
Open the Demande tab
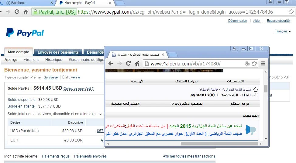pos(94,52)
